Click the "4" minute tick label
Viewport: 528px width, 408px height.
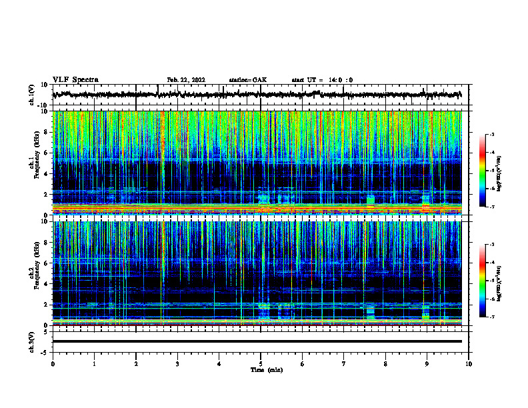(219, 364)
